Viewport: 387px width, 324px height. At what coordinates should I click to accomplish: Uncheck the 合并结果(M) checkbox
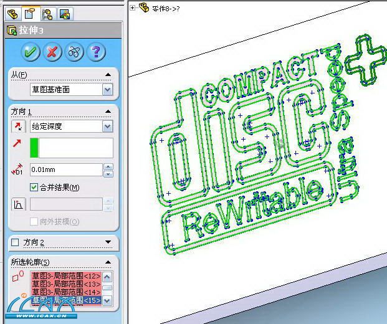[34, 188]
